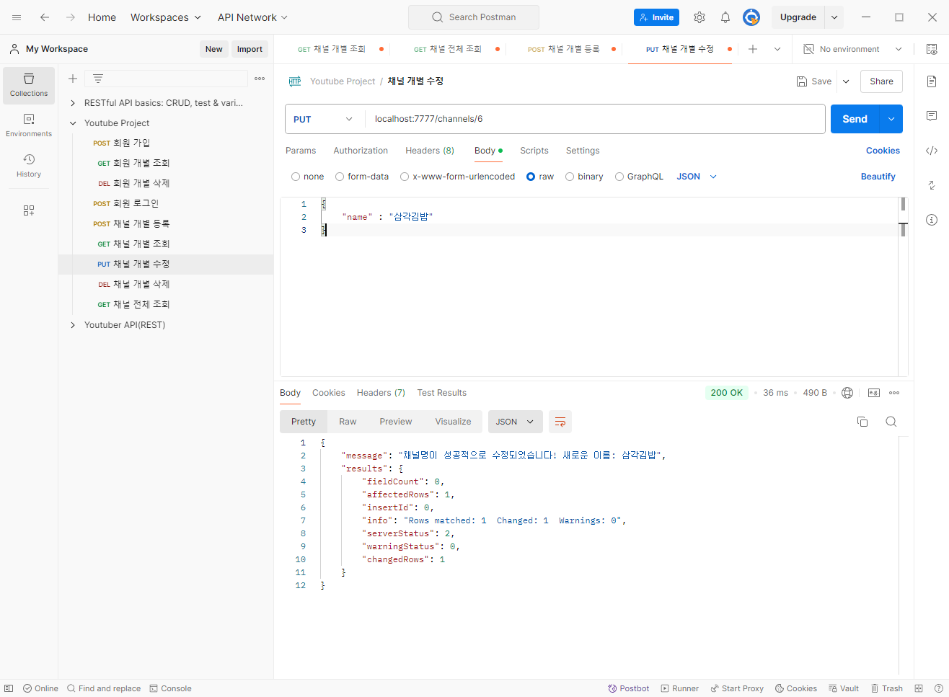Click the Beautify link
The width and height of the screenshot is (949, 697).
click(878, 177)
